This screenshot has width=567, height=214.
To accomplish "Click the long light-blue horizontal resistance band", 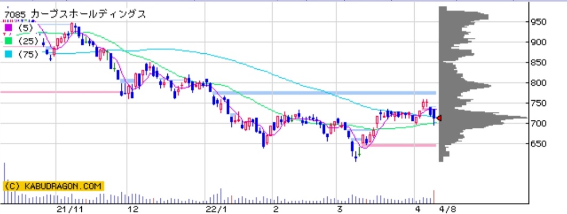I will tap(324, 93).
